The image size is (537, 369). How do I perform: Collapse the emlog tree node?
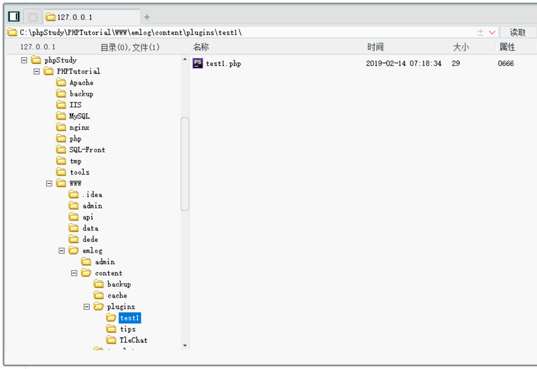tap(62, 251)
